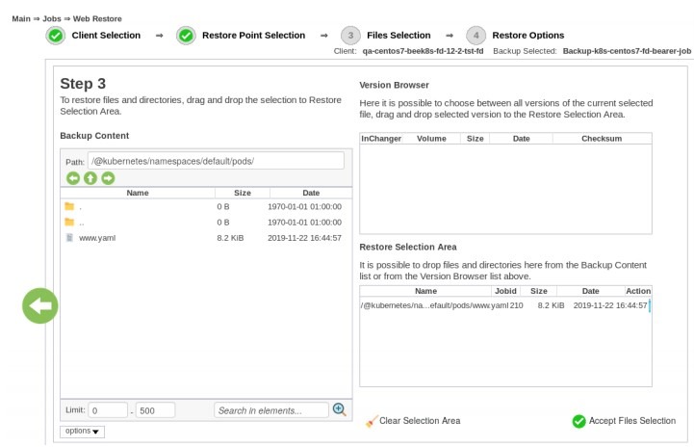This screenshot has width=694, height=447.
Task: Click the Client Selection green checkmark icon
Action: click(x=56, y=36)
